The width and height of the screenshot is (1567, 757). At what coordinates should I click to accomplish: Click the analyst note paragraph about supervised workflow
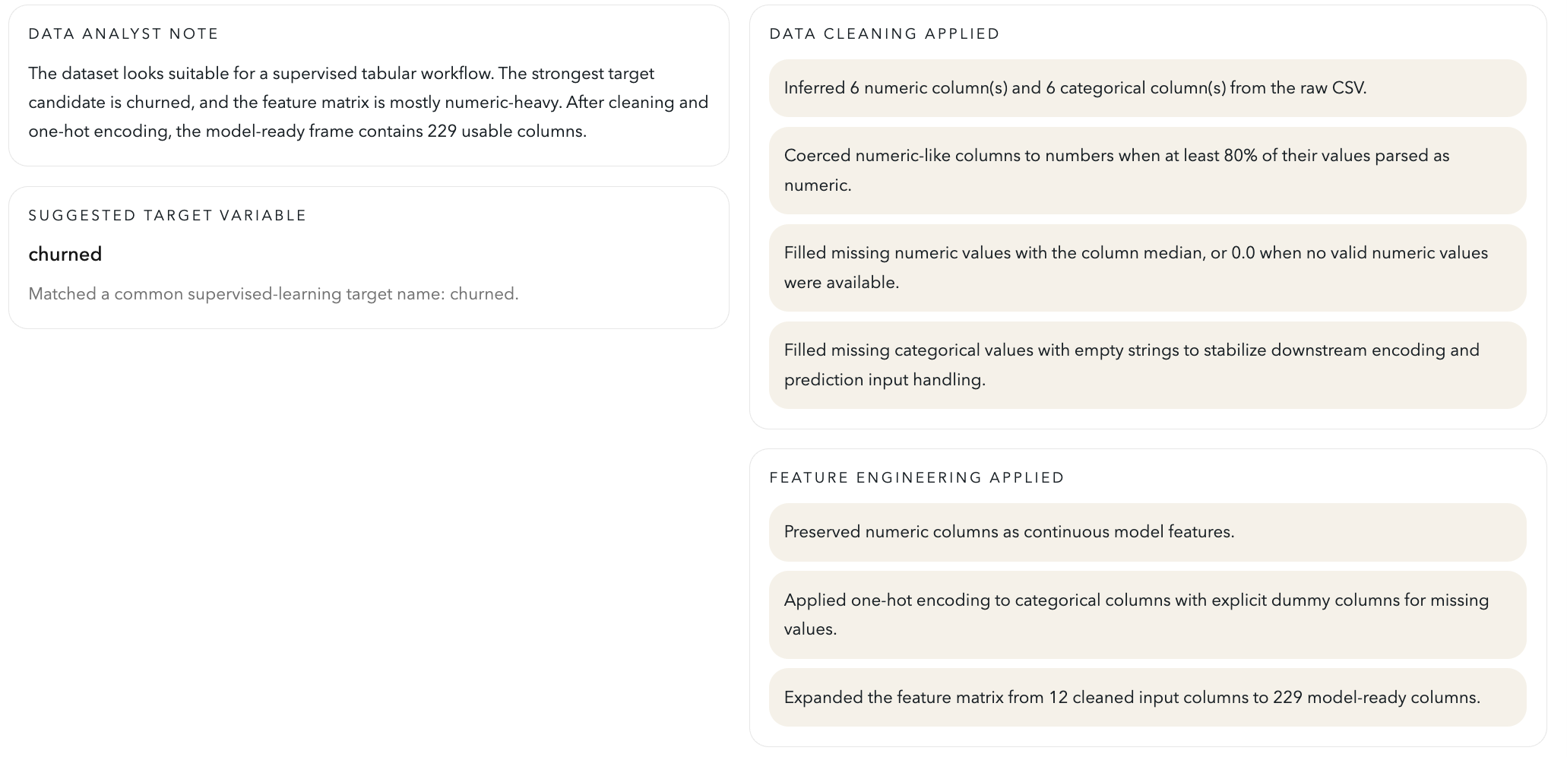click(x=368, y=102)
